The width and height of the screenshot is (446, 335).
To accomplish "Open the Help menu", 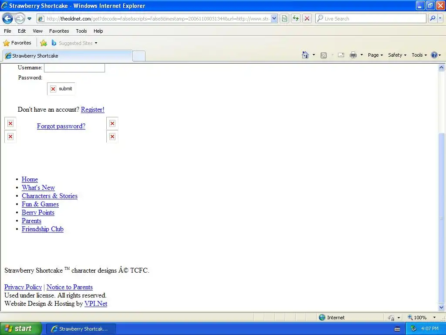I will pos(98,31).
